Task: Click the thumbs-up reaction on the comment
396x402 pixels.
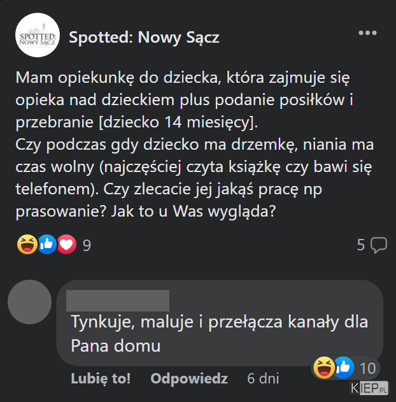Action: 344,368
